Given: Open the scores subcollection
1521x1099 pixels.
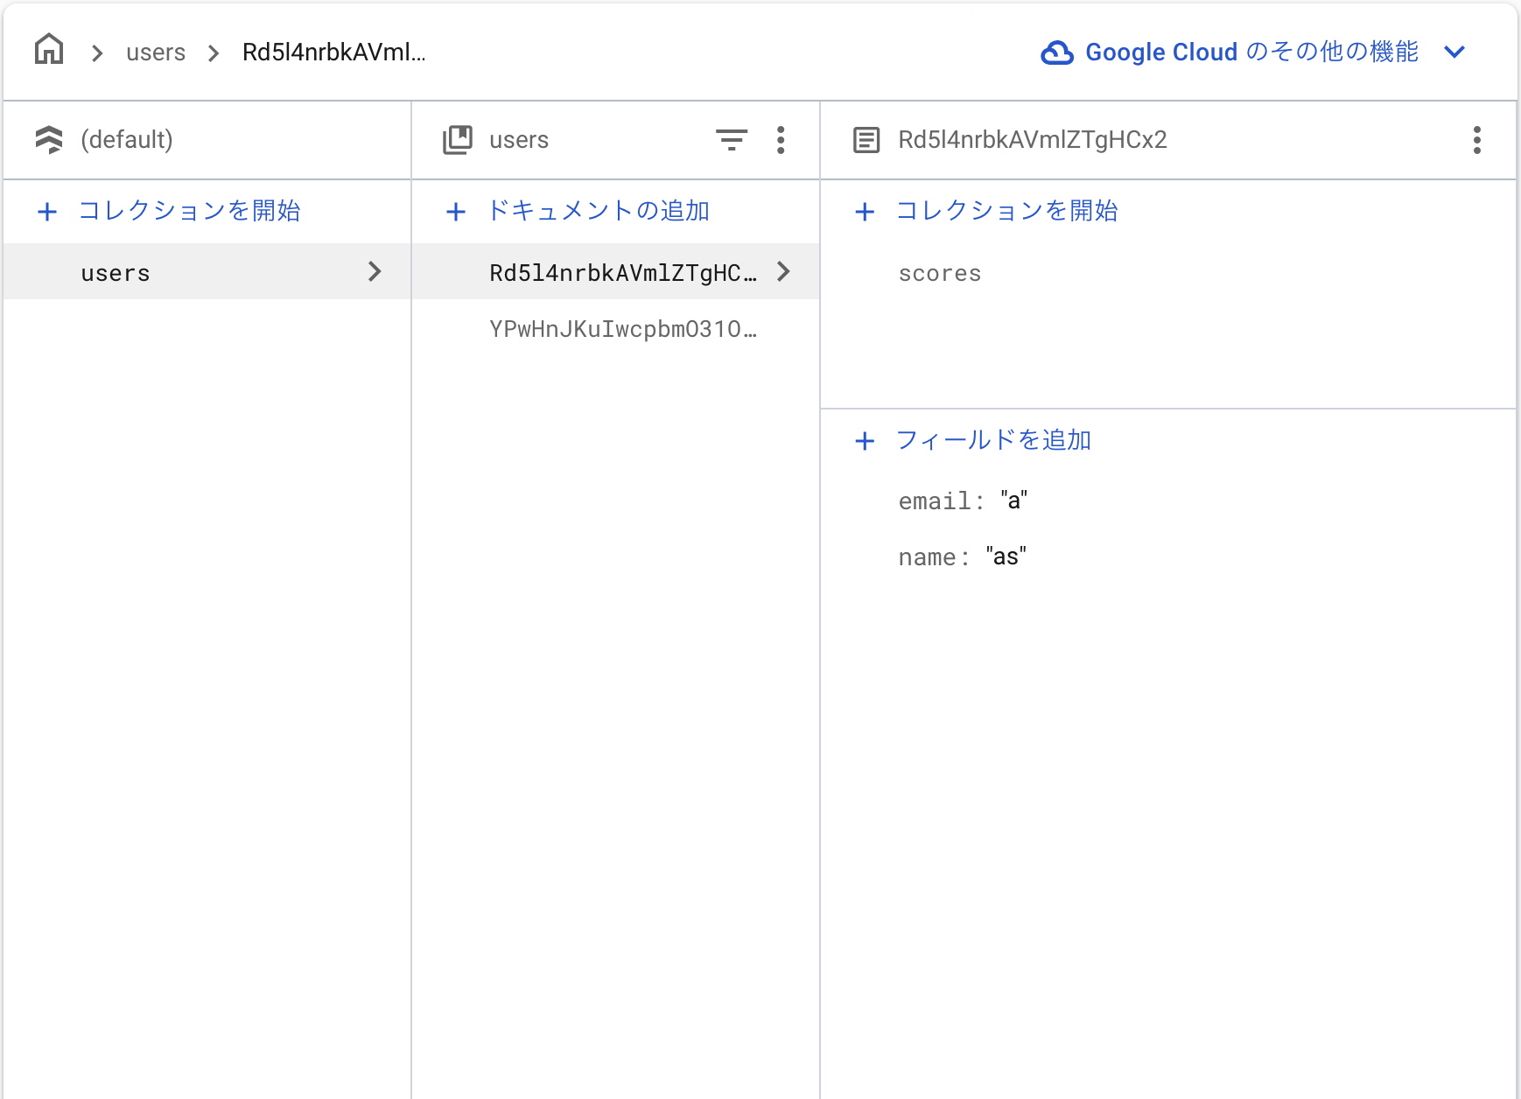Looking at the screenshot, I should (940, 274).
